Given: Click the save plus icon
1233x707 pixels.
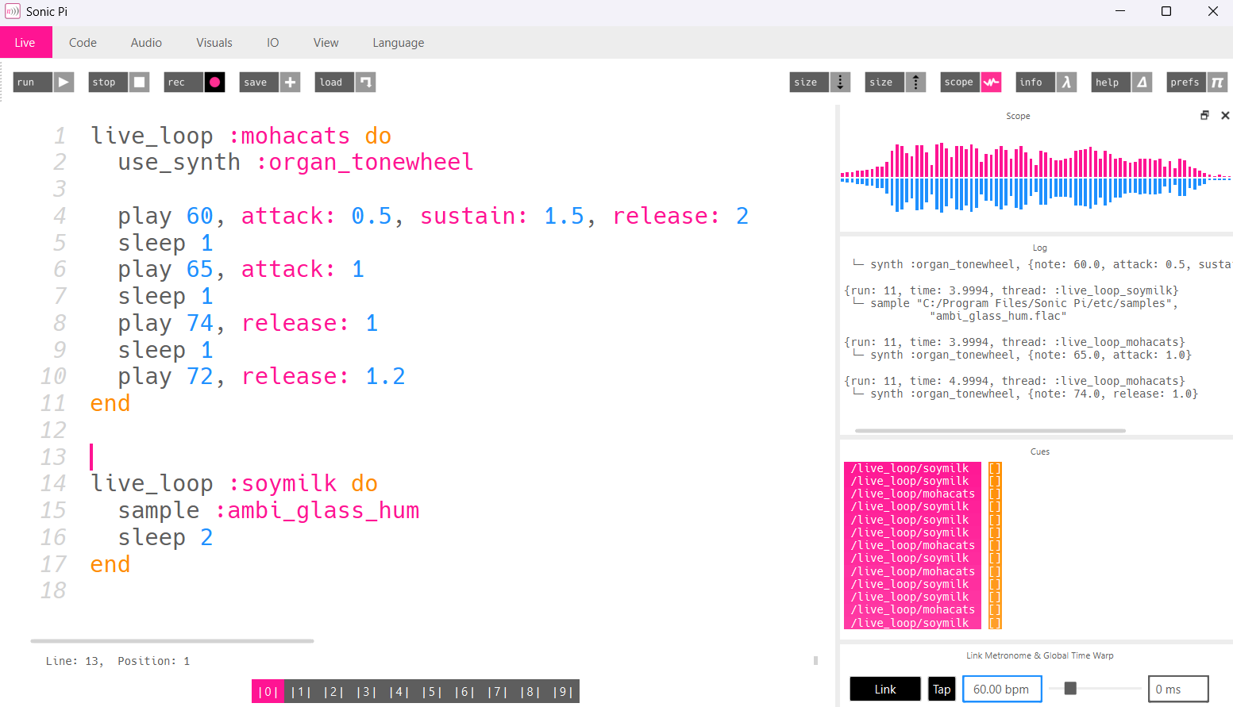Looking at the screenshot, I should pos(289,82).
